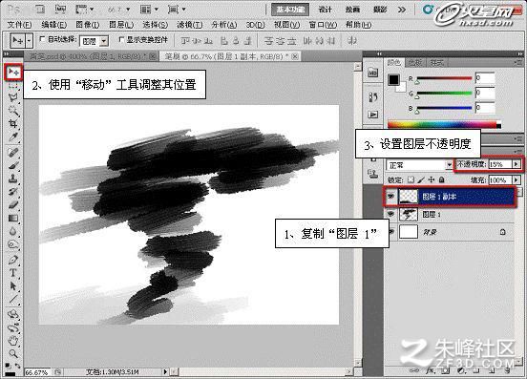Image resolution: width=527 pixels, height=379 pixels.
Task: Click the Add layer style fx icon
Action: (431, 371)
